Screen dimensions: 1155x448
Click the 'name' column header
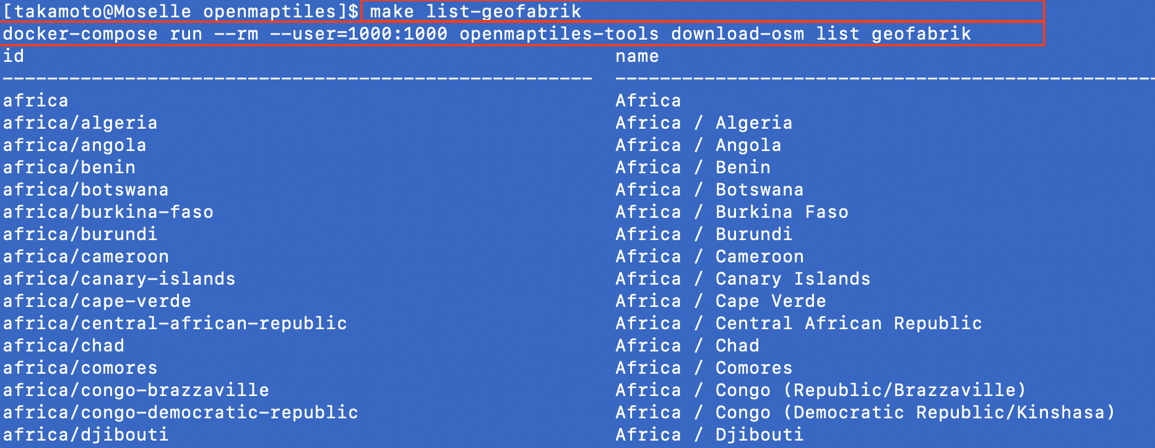pos(637,56)
